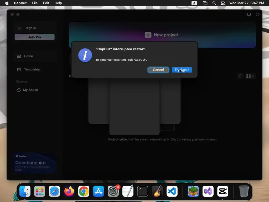Open the Apple menu
The height and width of the screenshot is (202, 269).
[x=7, y=3]
